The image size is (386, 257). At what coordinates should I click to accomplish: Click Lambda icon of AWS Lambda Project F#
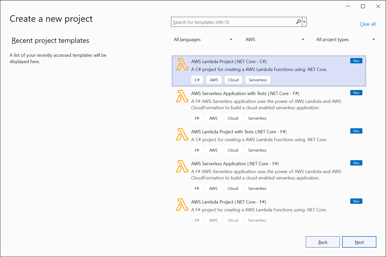182,205
